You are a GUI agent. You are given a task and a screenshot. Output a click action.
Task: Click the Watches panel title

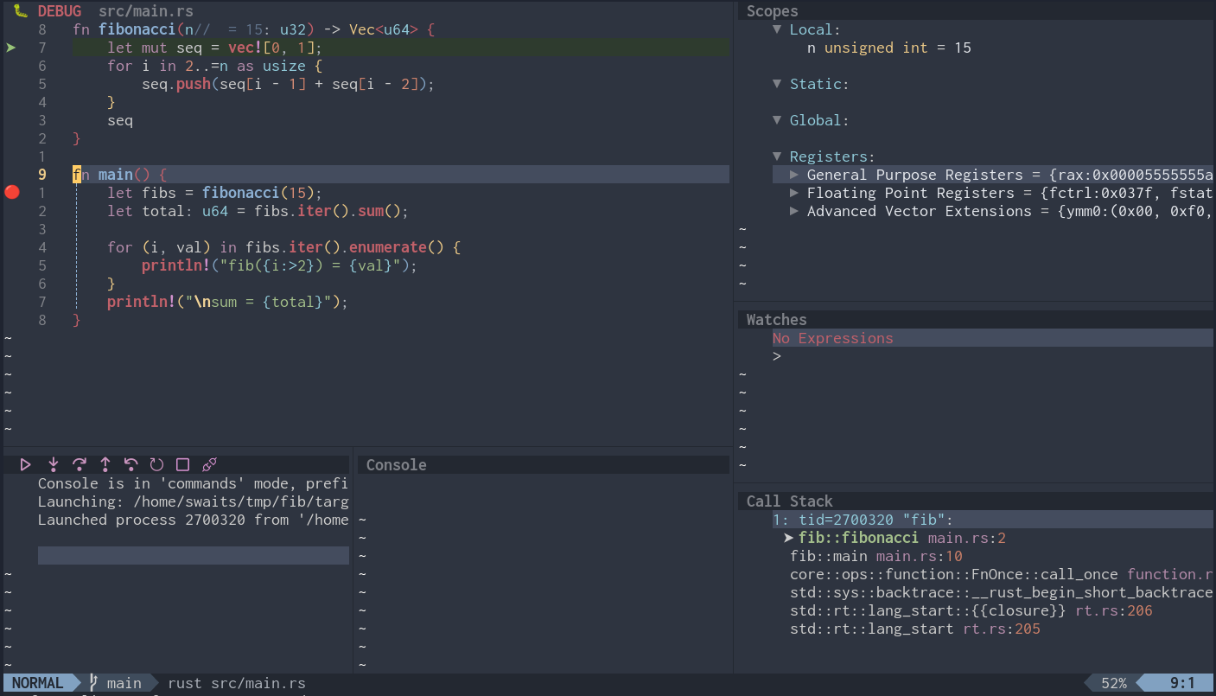[777, 320]
